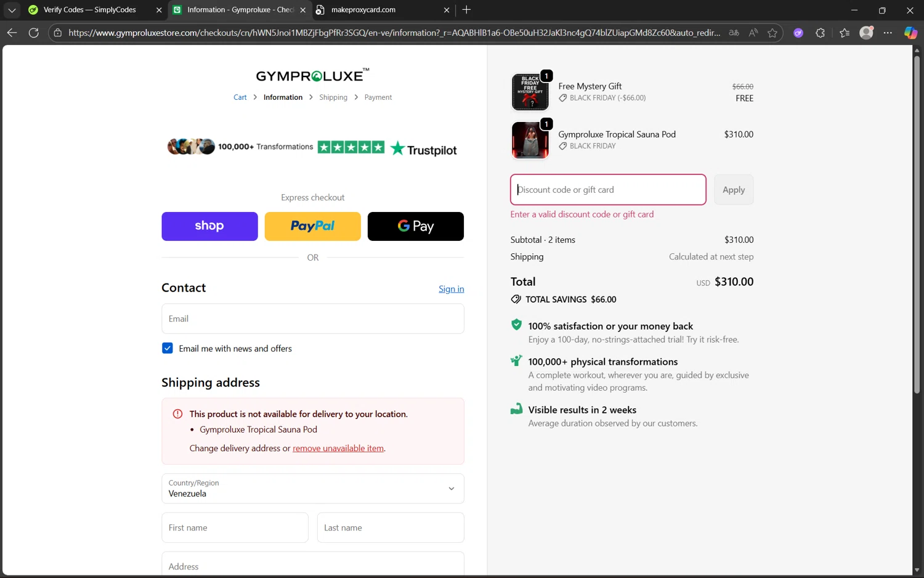Focus the First name field

tap(235, 527)
